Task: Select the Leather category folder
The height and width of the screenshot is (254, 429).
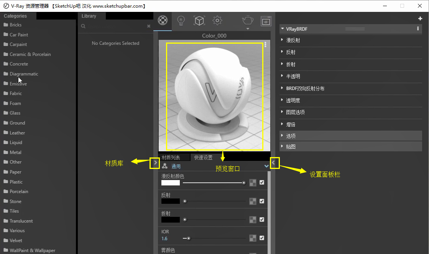Action: pyautogui.click(x=17, y=133)
